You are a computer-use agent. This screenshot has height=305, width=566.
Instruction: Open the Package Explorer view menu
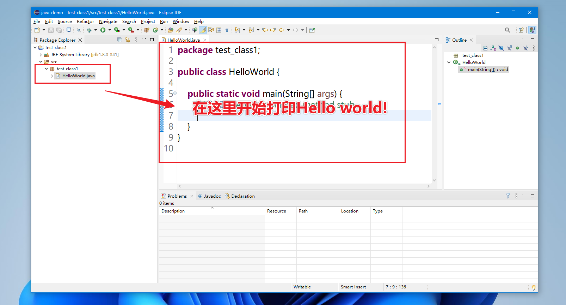[x=136, y=40]
